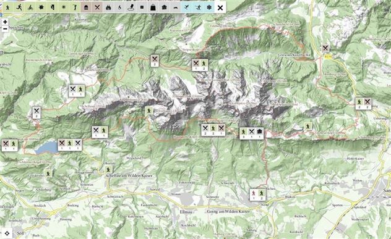Toggle the info point filter icon

(142, 7)
